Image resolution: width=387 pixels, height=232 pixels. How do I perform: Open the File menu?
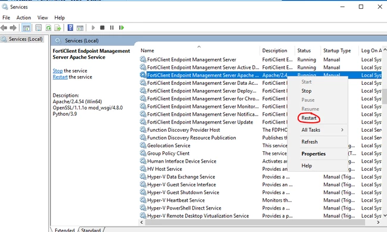coord(6,18)
